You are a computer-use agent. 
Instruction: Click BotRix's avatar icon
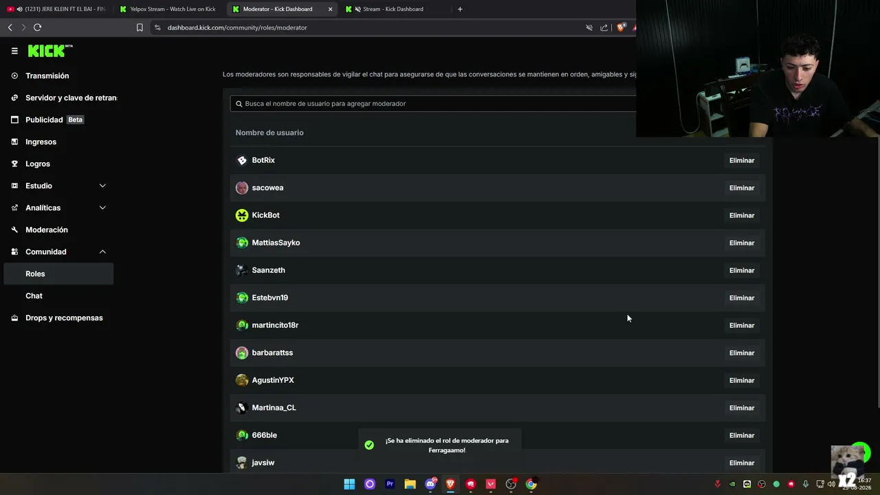pos(242,160)
